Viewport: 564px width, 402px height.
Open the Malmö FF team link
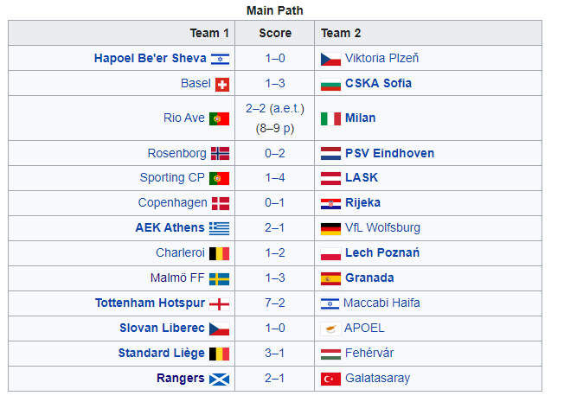pos(177,278)
